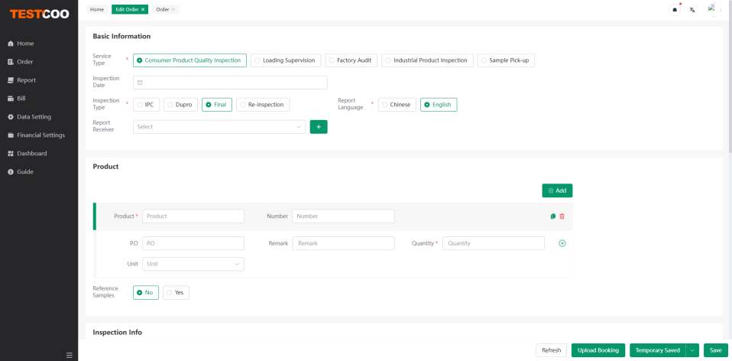Open the notification bell icon

click(675, 9)
